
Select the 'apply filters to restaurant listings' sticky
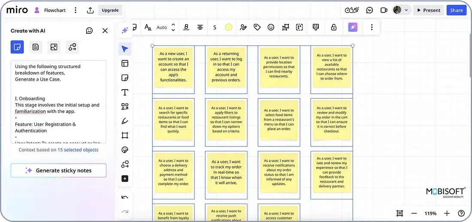pyautogui.click(x=226, y=120)
